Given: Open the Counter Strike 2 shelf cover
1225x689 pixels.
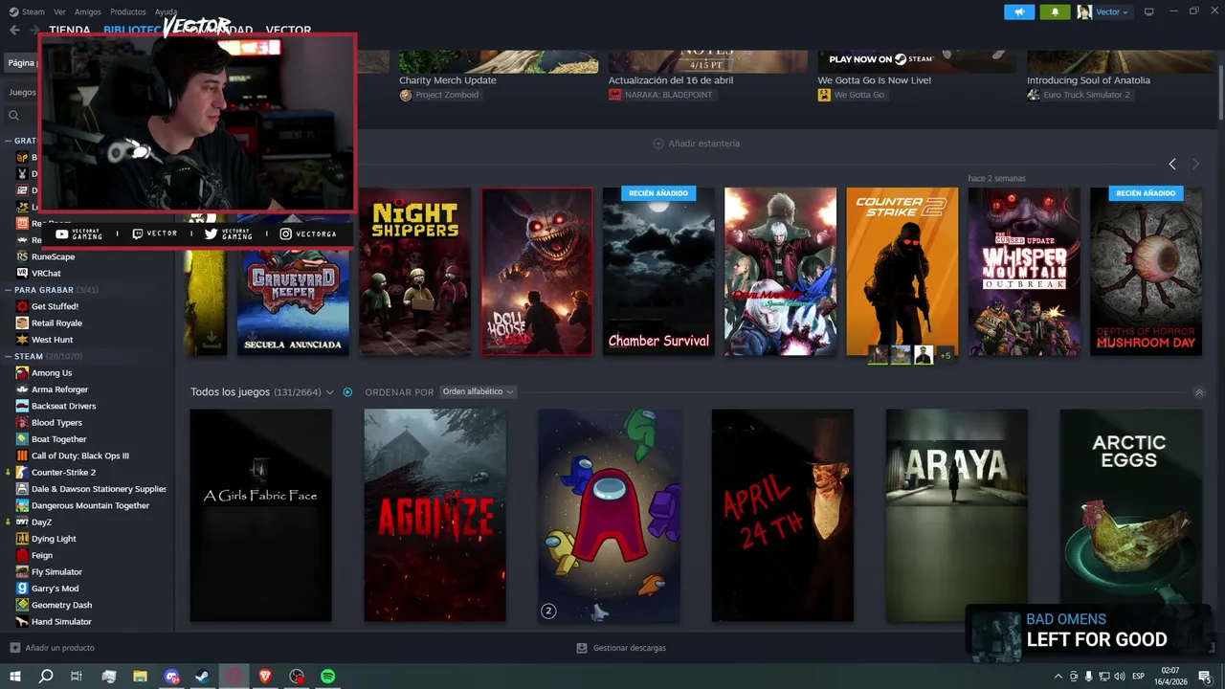Looking at the screenshot, I should (x=902, y=272).
